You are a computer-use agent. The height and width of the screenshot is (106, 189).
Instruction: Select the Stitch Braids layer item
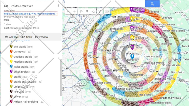(x=23, y=72)
